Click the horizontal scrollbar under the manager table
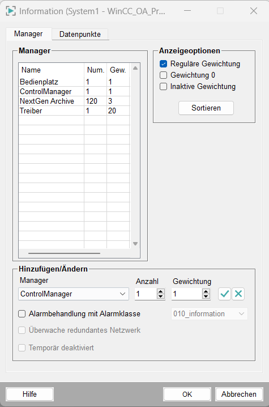Screen dimensions: 269x407 [x=64, y=253]
